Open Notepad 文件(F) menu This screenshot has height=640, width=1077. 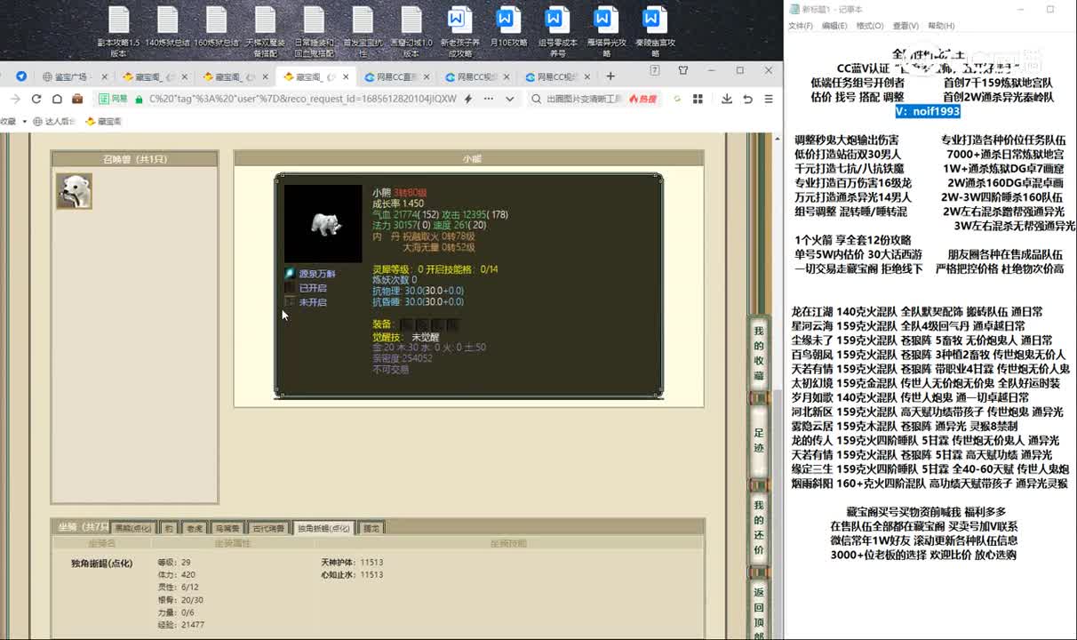click(800, 26)
